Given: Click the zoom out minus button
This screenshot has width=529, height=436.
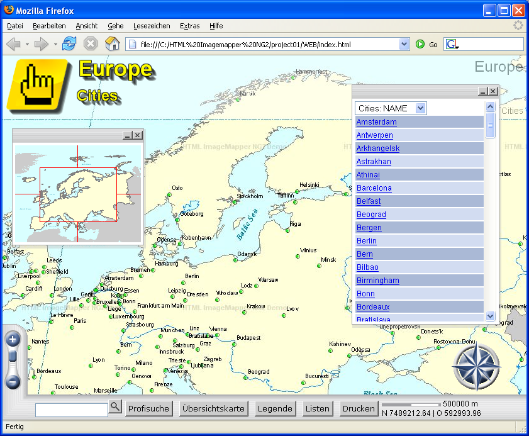Looking at the screenshot, I should tap(13, 381).
